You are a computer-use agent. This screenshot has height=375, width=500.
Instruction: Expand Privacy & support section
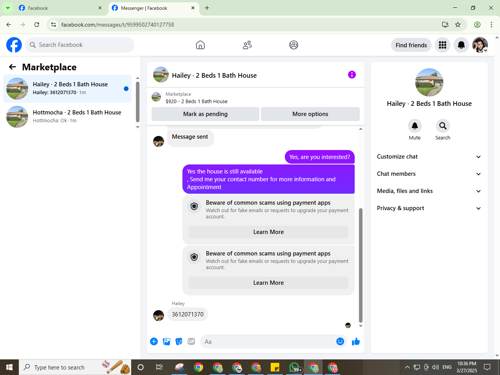[429, 208]
